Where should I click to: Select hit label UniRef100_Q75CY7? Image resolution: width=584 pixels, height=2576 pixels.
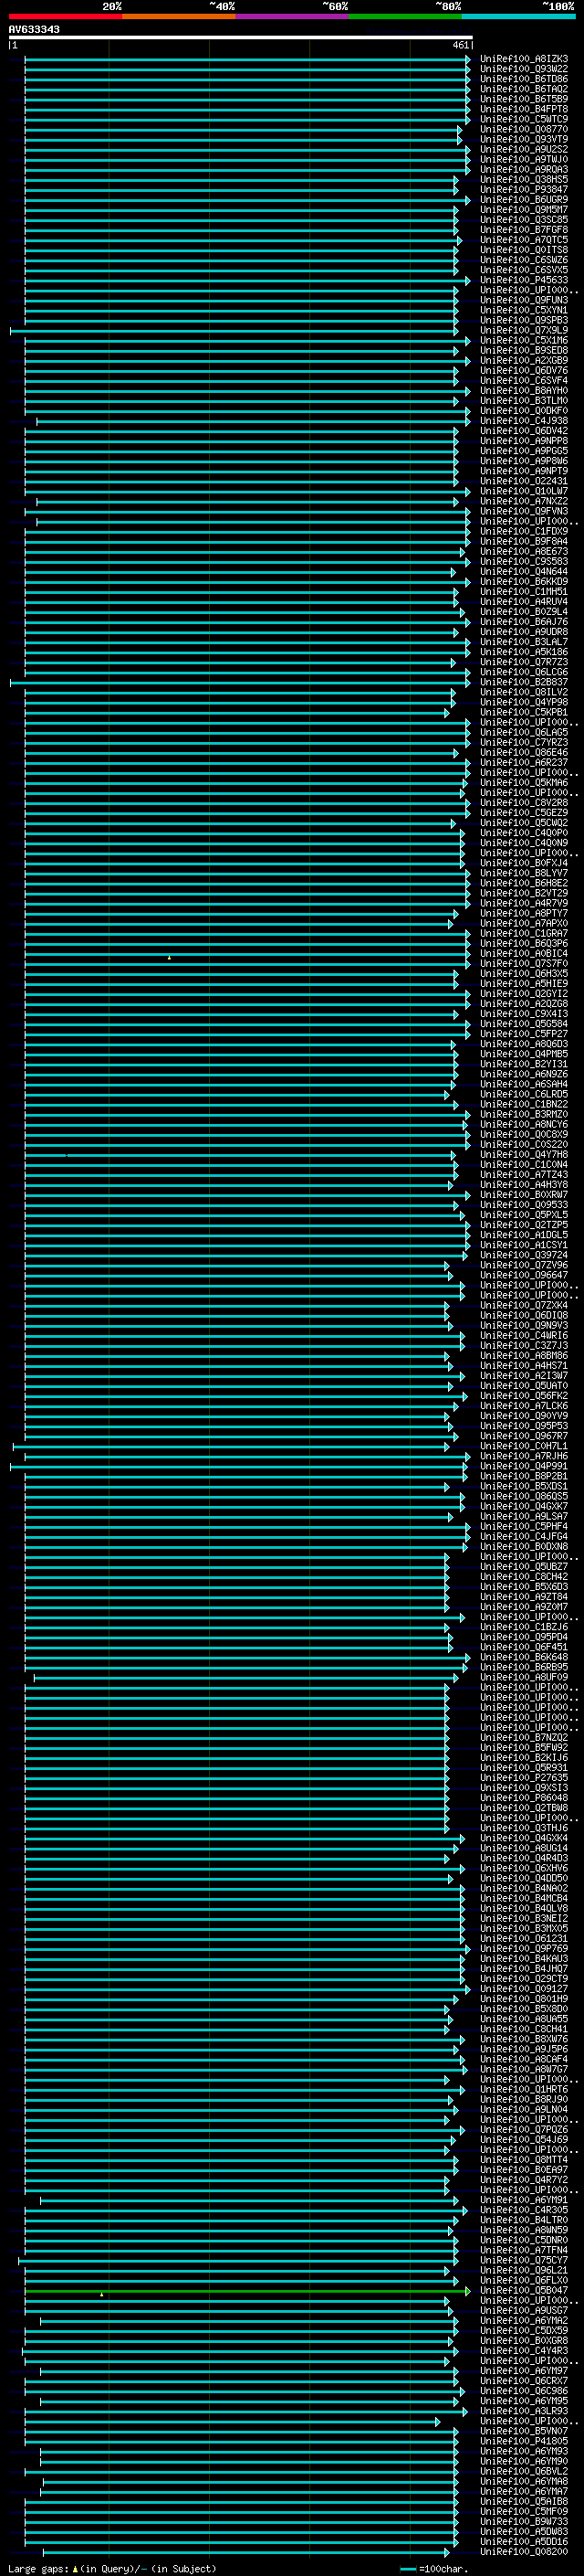pyautogui.click(x=524, y=2260)
